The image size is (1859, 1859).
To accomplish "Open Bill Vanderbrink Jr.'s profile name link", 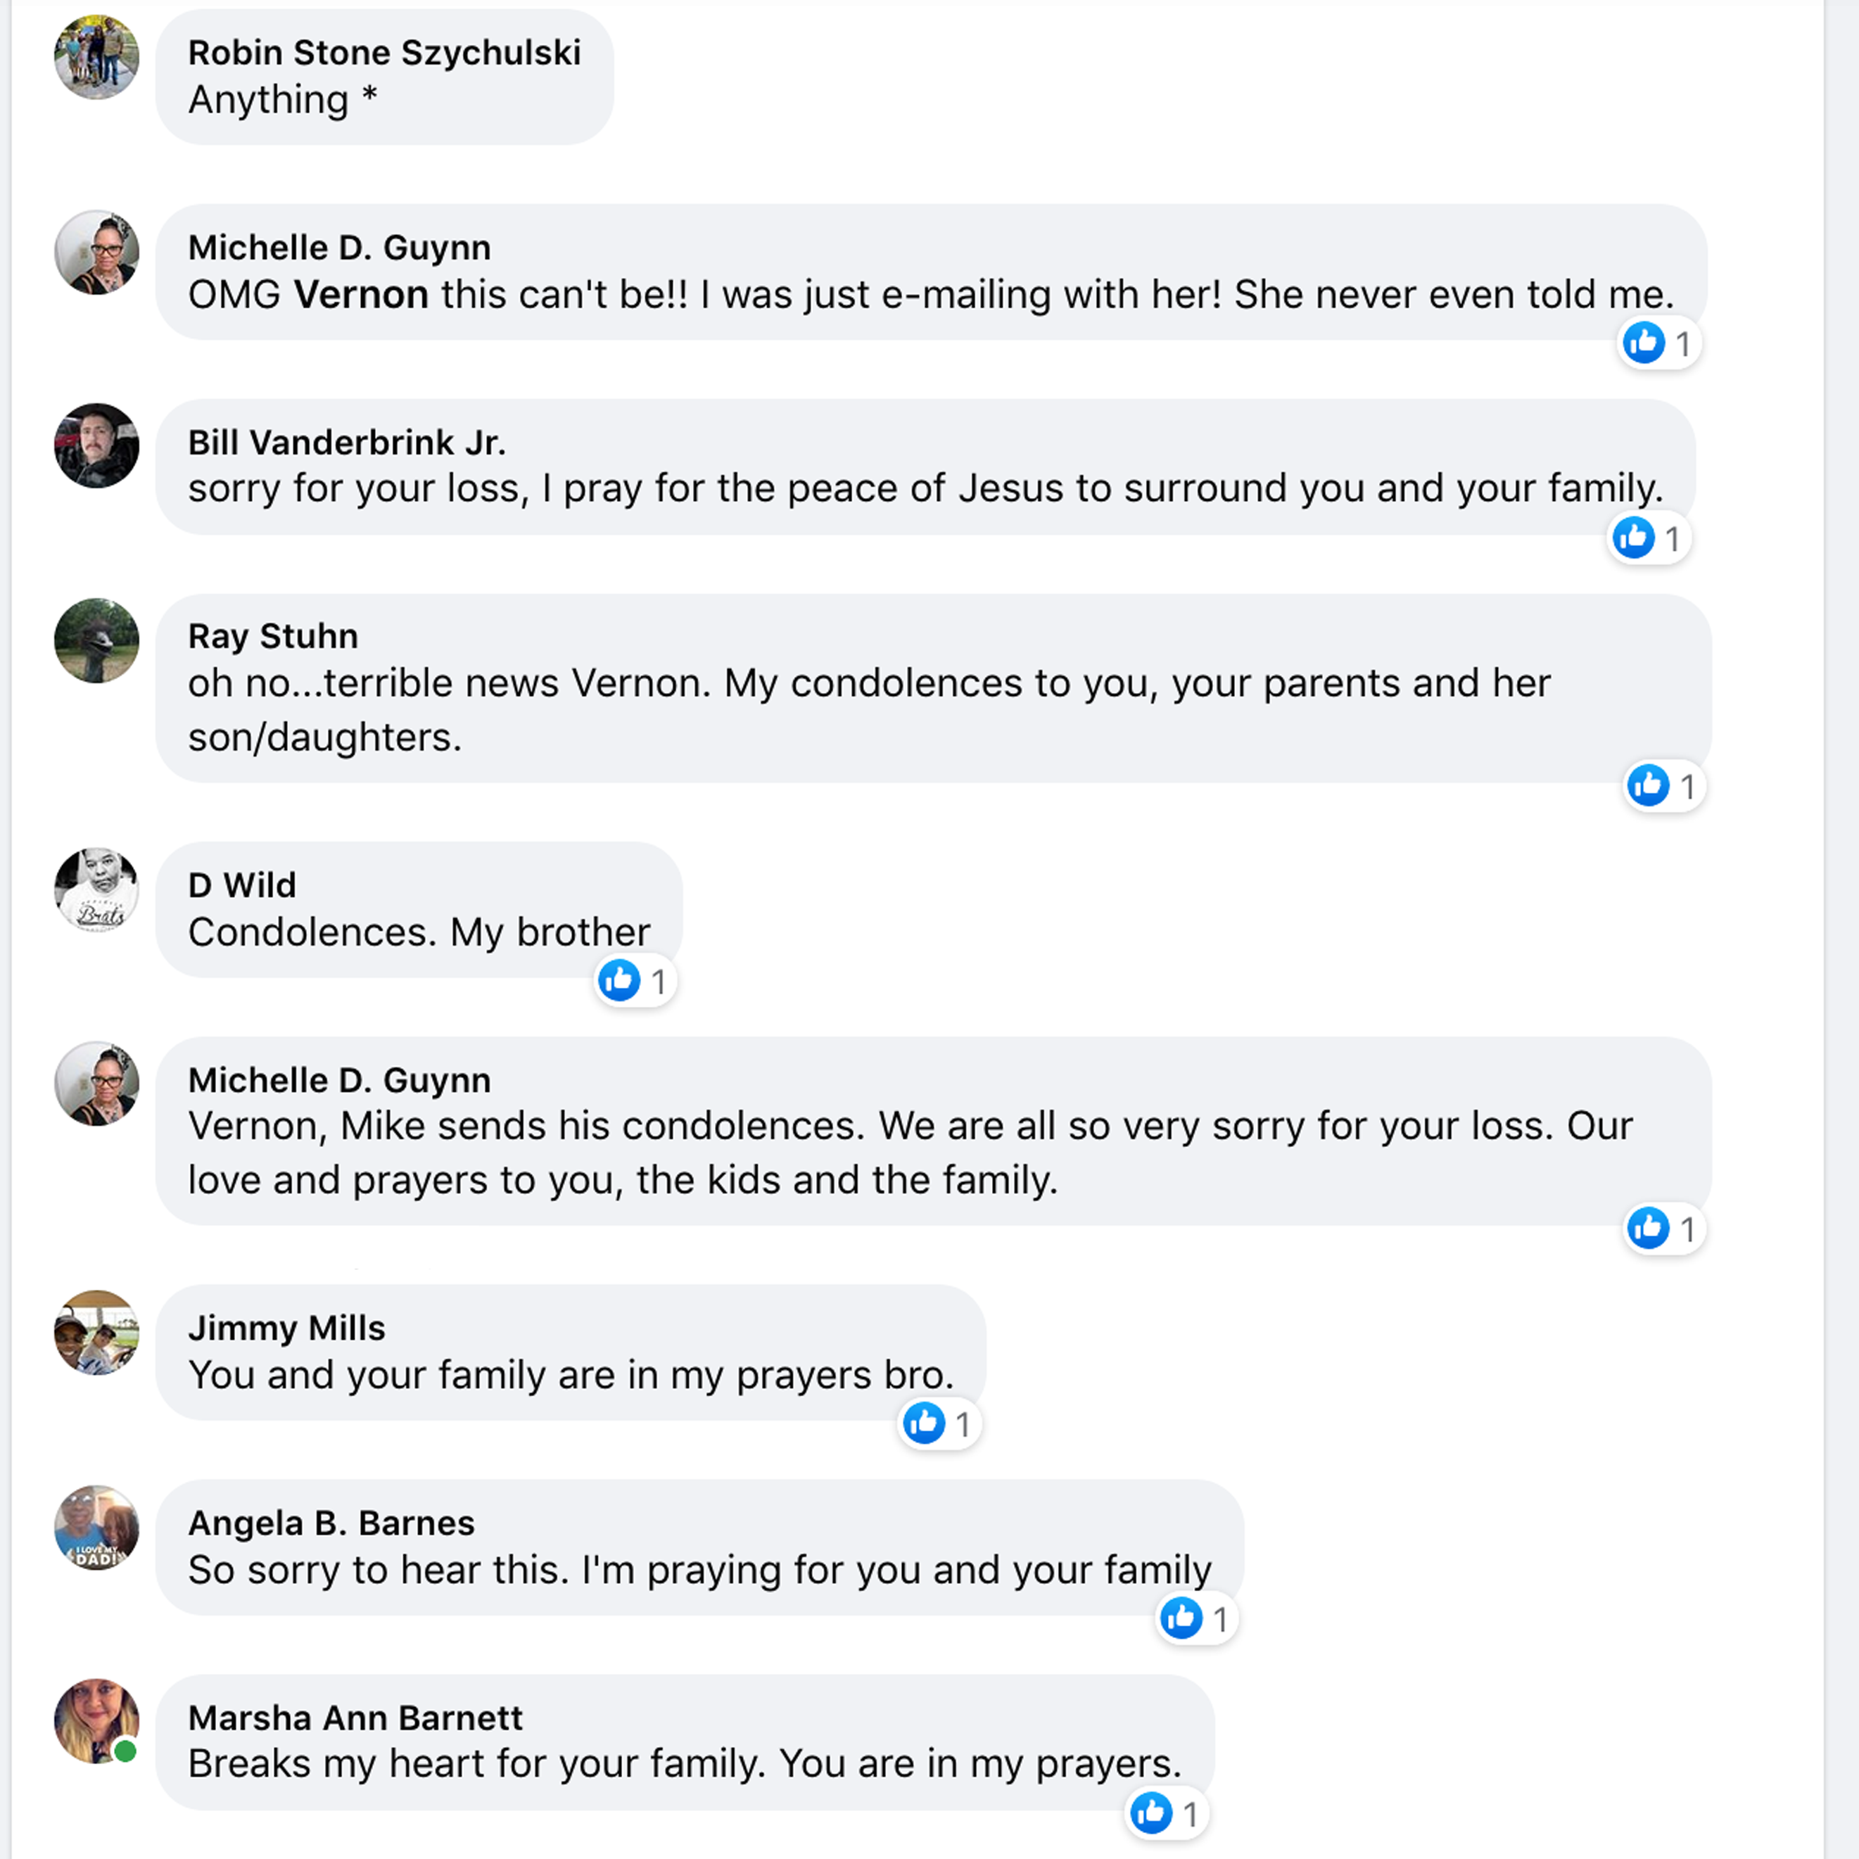I will 346,443.
